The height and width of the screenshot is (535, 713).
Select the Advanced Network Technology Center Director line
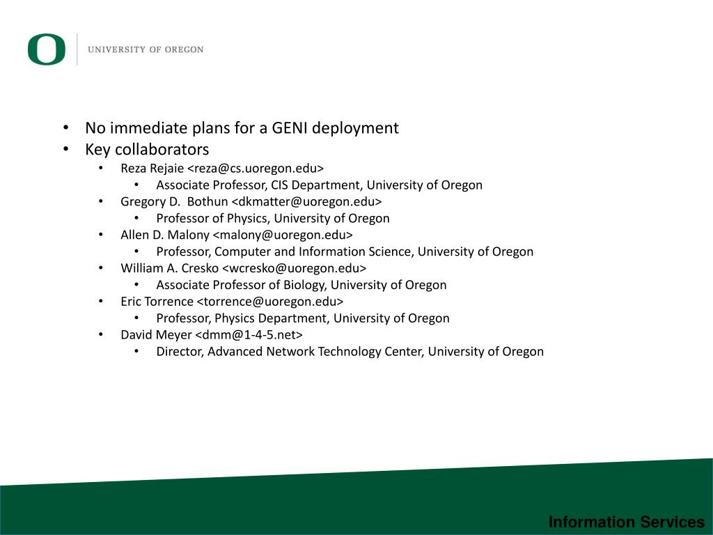point(350,351)
